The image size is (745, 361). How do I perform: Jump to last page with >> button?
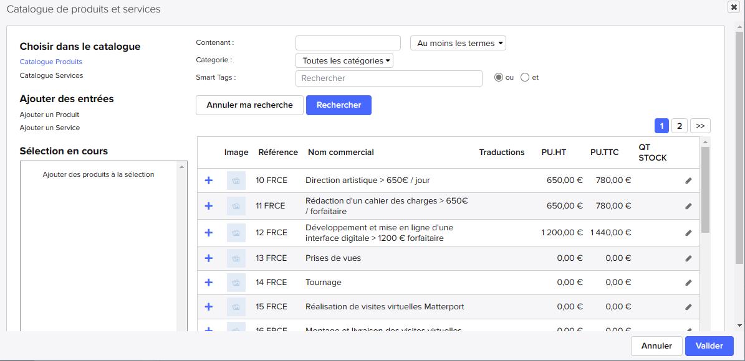(x=700, y=126)
